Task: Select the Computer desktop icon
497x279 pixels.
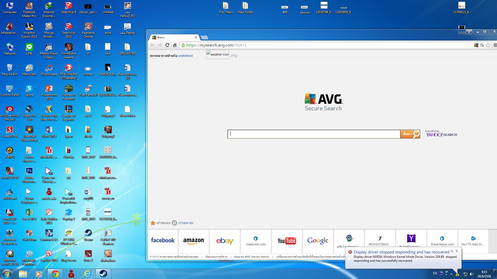Action: click(x=10, y=8)
